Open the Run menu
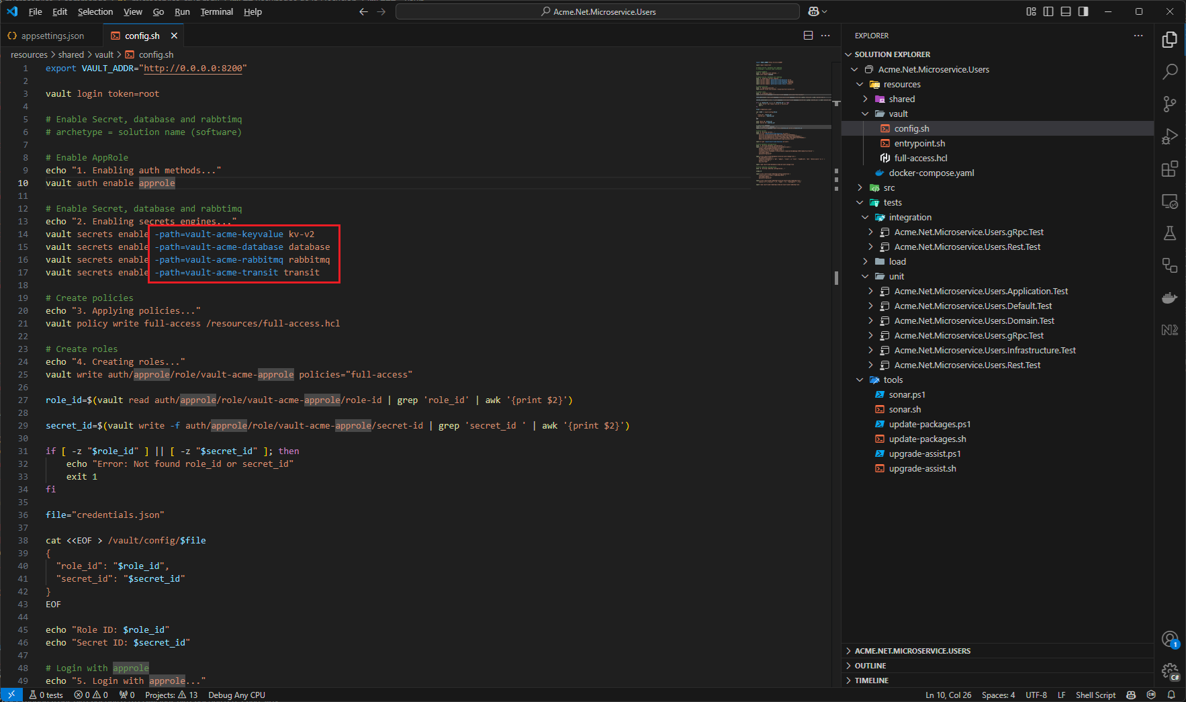1186x702 pixels. (182, 11)
